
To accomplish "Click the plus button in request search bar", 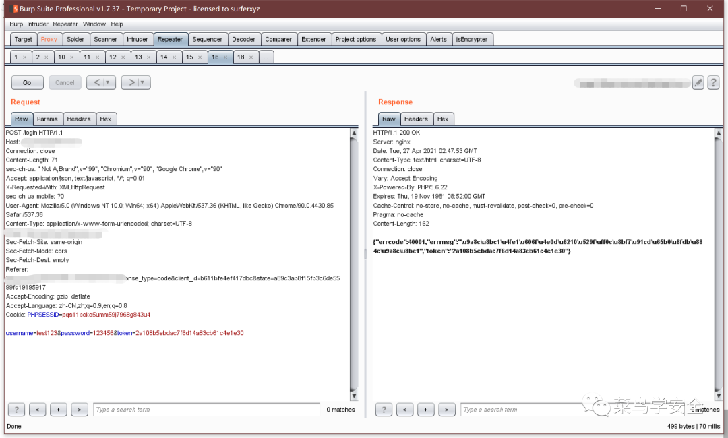I will [58, 410].
